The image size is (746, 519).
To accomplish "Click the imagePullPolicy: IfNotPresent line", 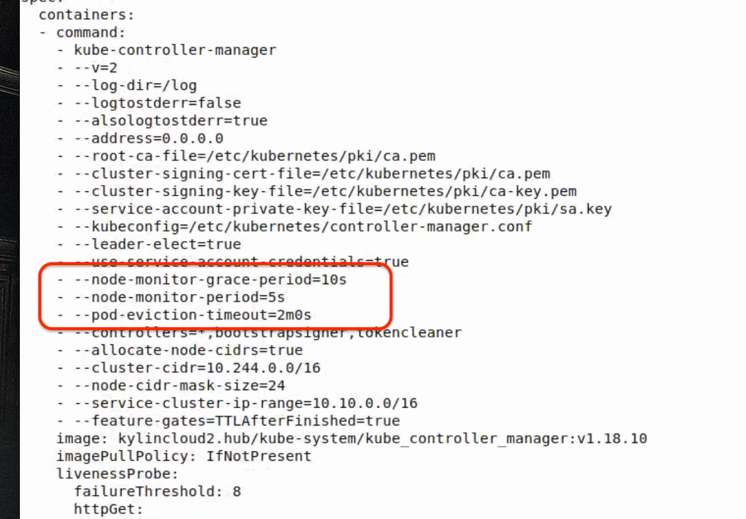I will click(x=184, y=456).
